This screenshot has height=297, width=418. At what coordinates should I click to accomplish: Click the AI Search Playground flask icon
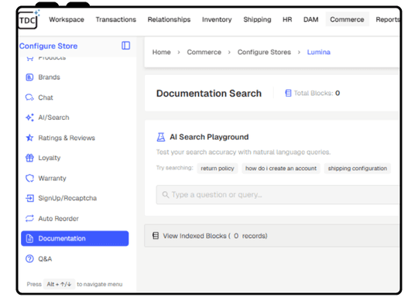point(161,137)
